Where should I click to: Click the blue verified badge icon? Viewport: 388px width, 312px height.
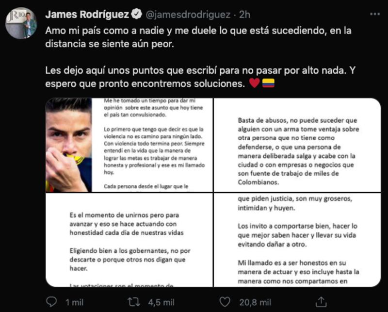[136, 14]
